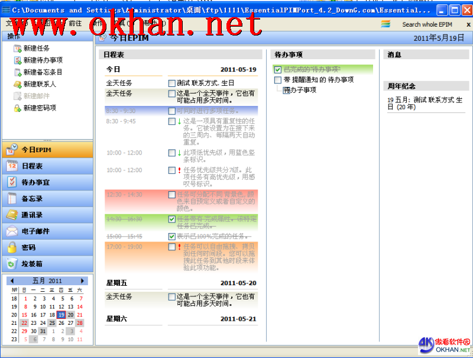Click the red exclamation on the 17:00 - 19:00 task
The width and height of the screenshot is (473, 358).
(180, 247)
